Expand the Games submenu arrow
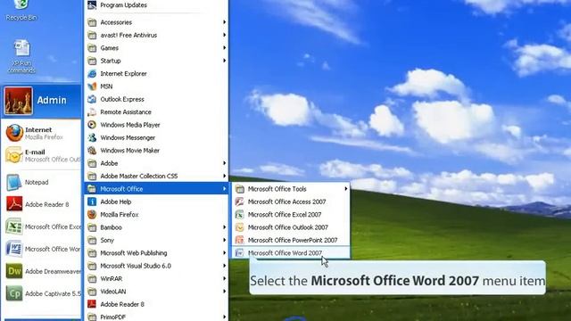571x321 pixels. pos(224,48)
